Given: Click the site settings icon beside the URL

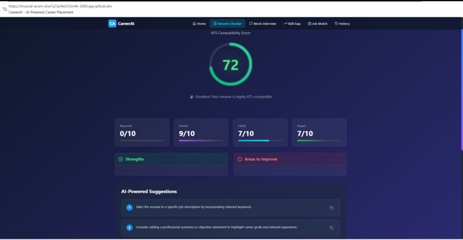Looking at the screenshot, I should click(x=5, y=9).
